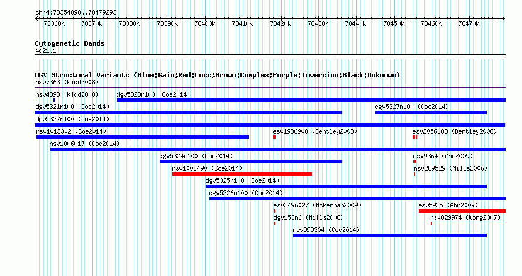Select the blue bar under dgv5327n100
The height and width of the screenshot is (276, 522).
tap(431, 113)
